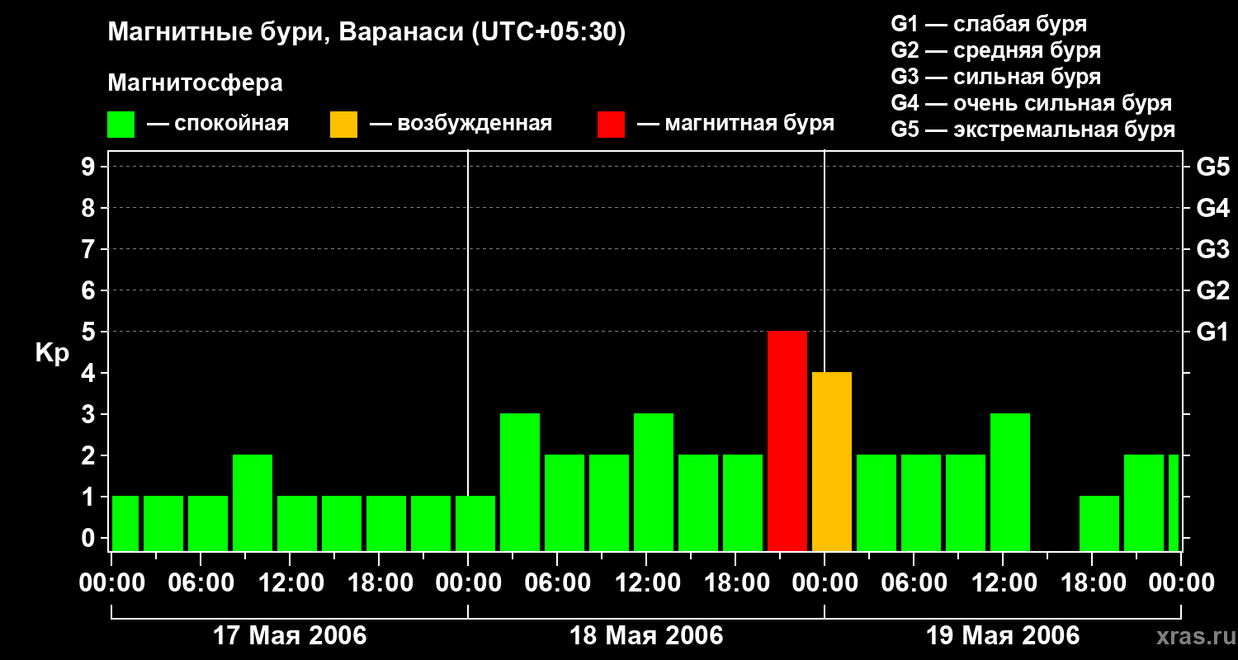The width and height of the screenshot is (1238, 660).
Task: Click the '— спокойная' legend label
Action: (218, 124)
